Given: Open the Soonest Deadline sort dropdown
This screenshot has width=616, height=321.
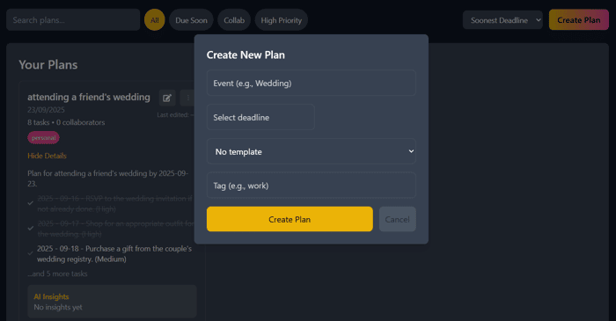Looking at the screenshot, I should (502, 20).
